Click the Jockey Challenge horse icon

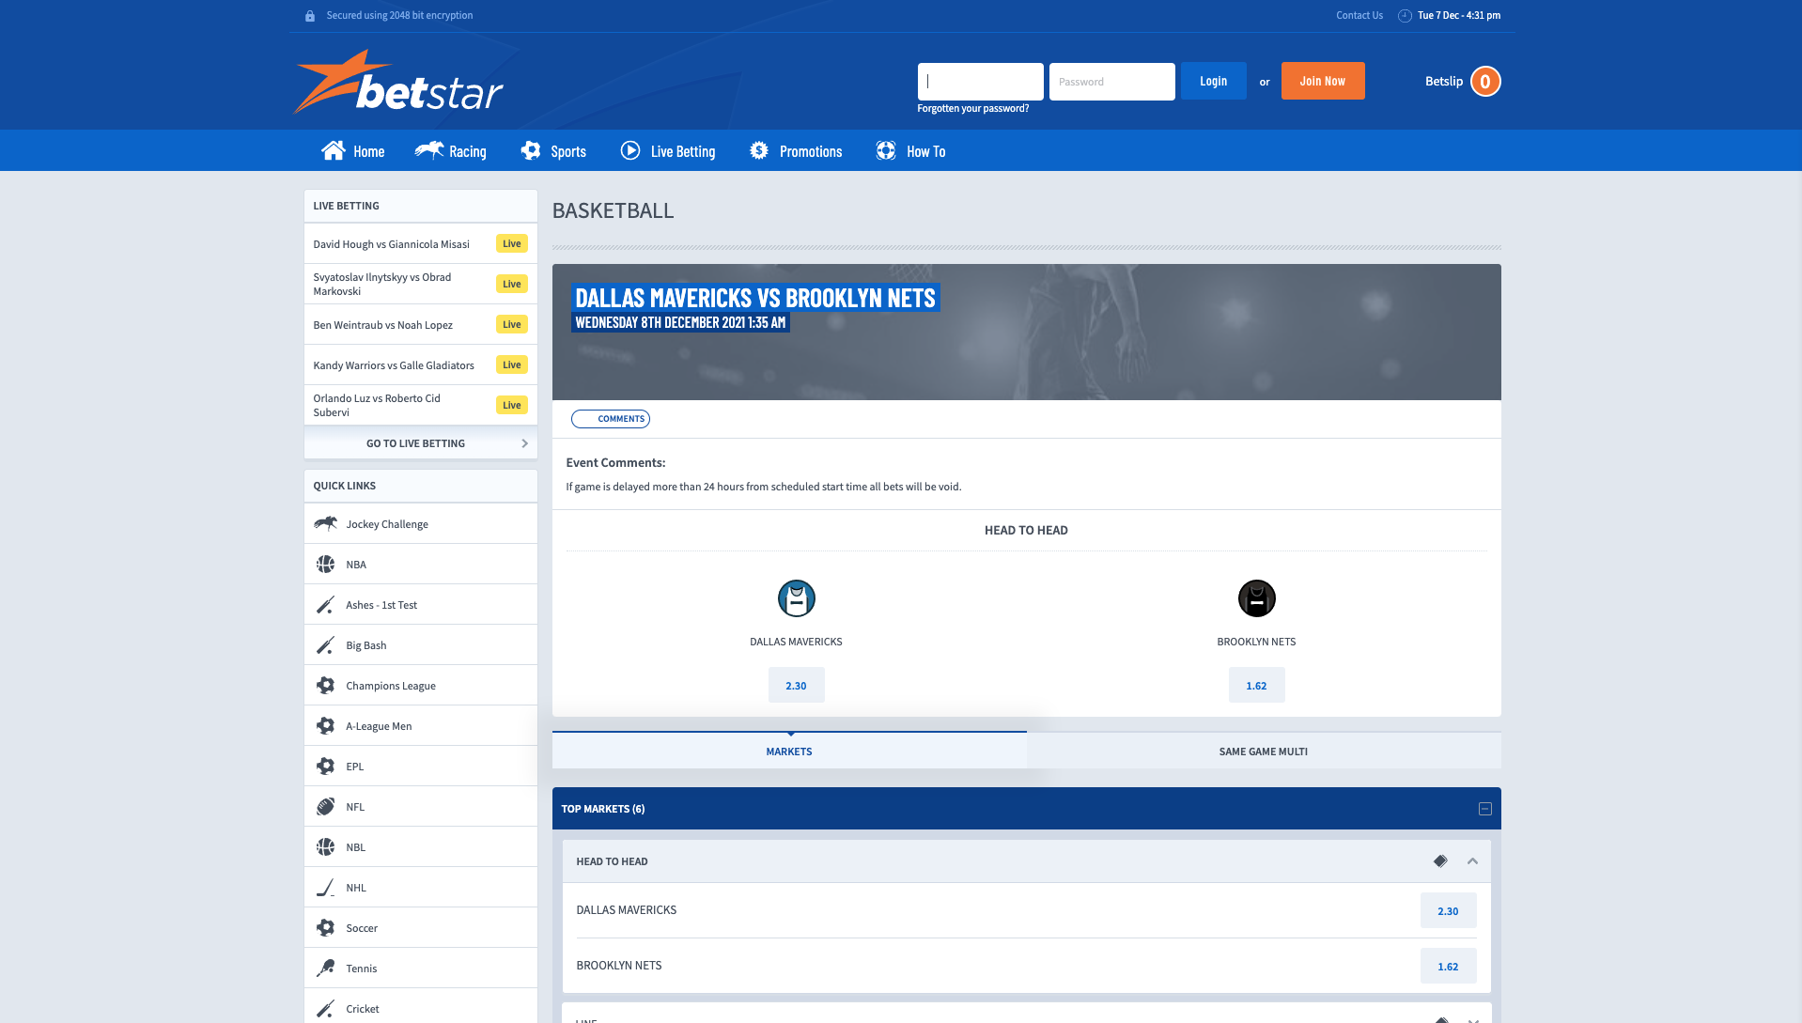(x=325, y=523)
